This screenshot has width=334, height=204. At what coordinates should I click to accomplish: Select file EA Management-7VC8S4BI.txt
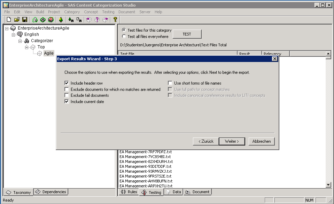coord(145,157)
